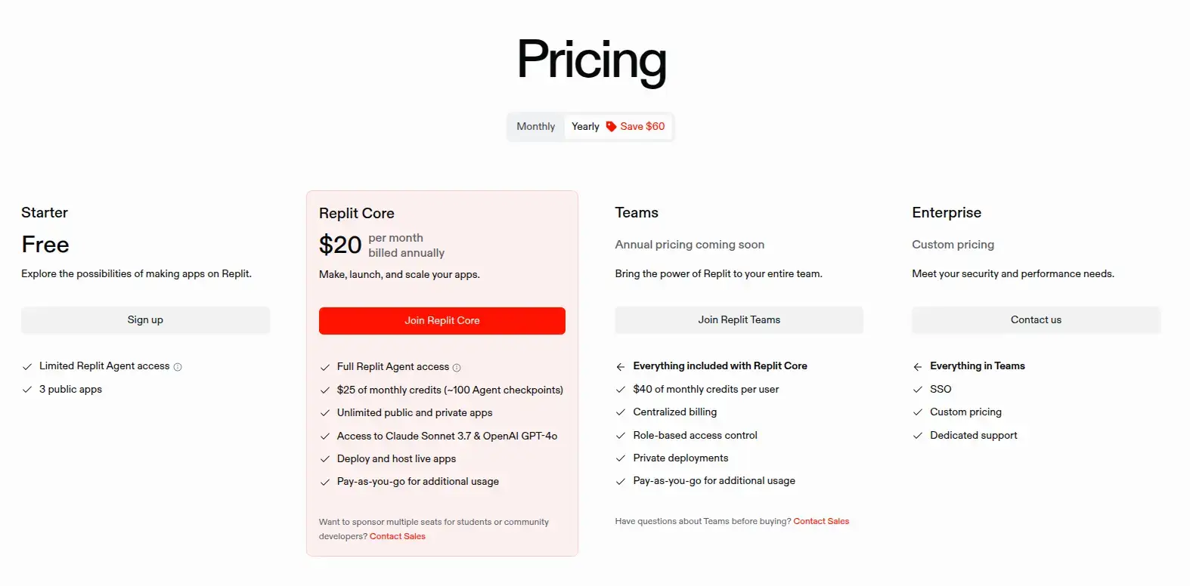Click the red Save $60 tag icon
Image resolution: width=1190 pixels, height=586 pixels.
click(x=611, y=127)
